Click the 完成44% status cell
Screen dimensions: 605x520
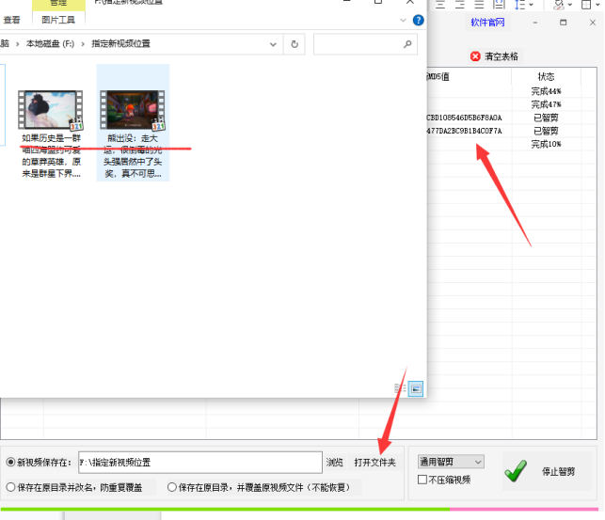coord(546,91)
